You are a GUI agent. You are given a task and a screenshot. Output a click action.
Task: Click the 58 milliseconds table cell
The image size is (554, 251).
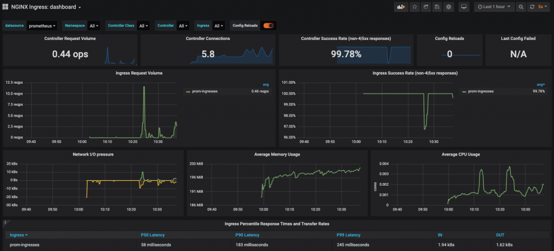click(156, 245)
